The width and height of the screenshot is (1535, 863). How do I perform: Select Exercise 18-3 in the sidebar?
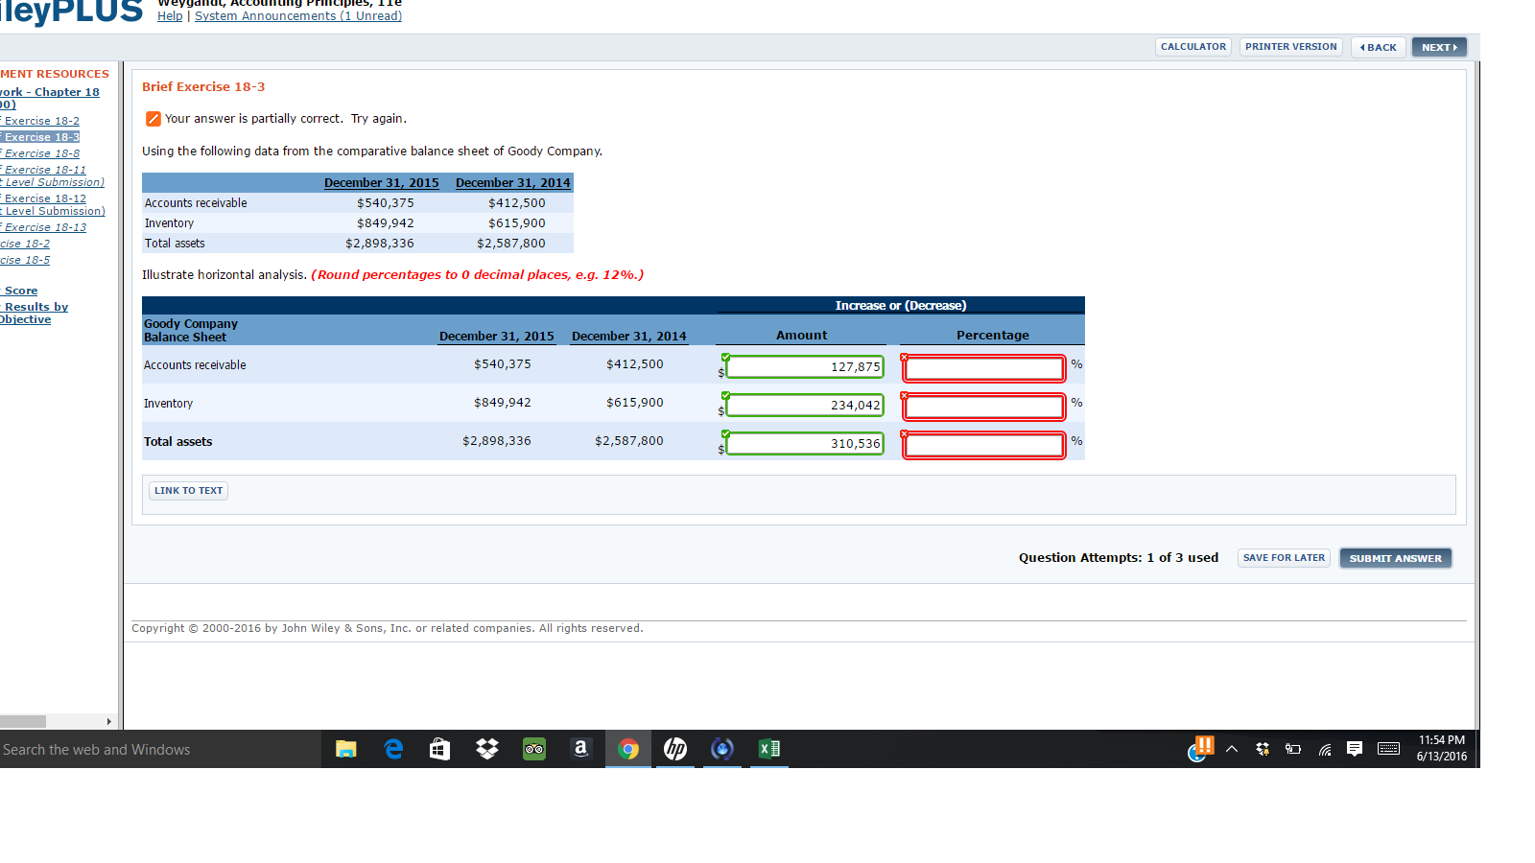[40, 137]
